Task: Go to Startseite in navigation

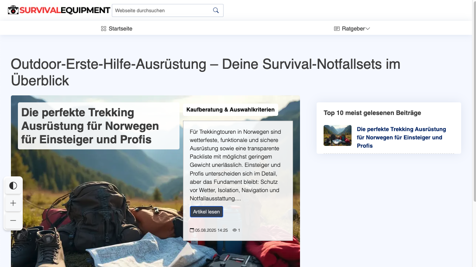Action: click(121, 29)
